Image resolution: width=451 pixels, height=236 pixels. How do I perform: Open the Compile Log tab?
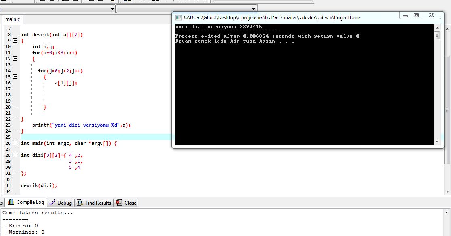coord(26,203)
